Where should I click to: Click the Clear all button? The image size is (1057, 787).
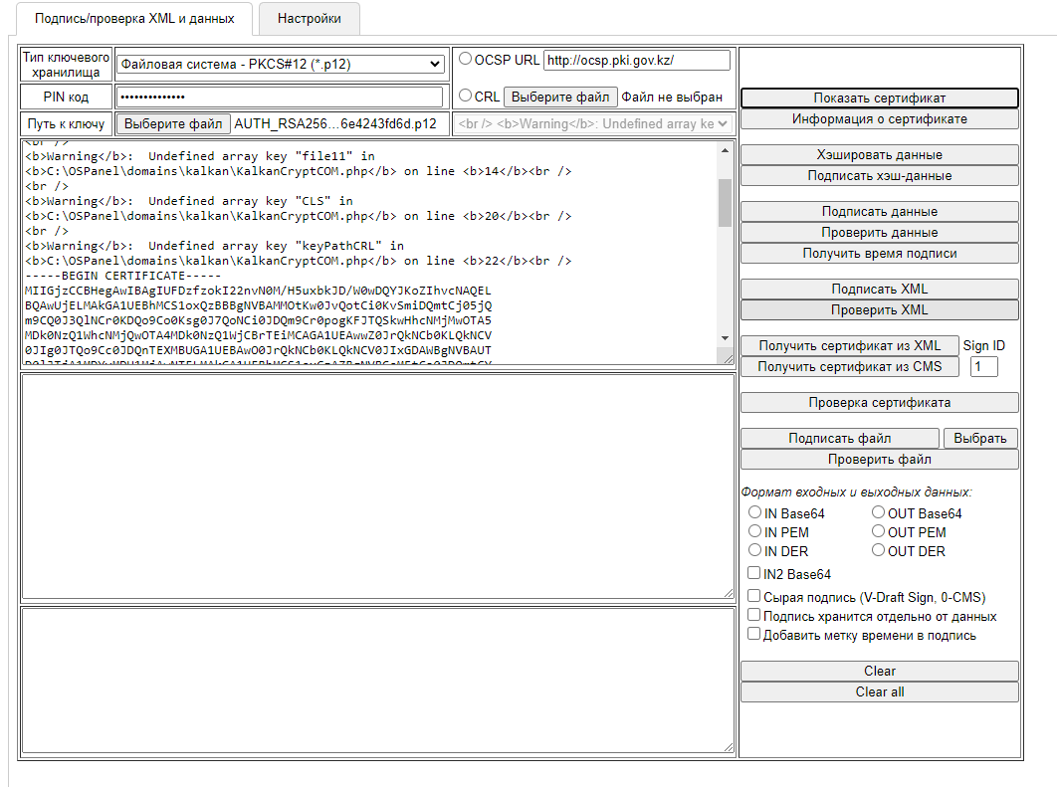(x=879, y=691)
